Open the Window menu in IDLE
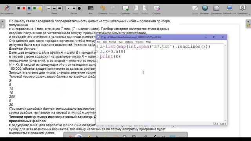This screenshot has height=141, width=251. [x=139, y=42]
